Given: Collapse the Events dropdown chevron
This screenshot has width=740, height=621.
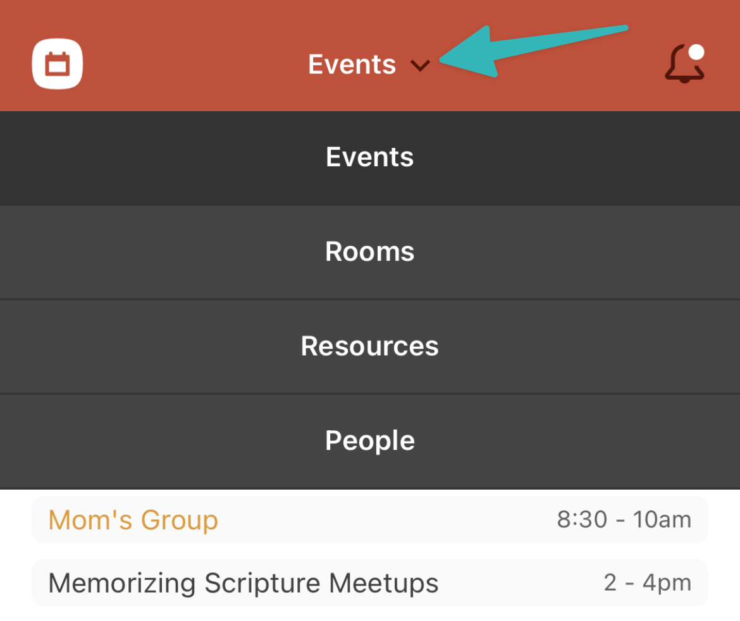Looking at the screenshot, I should [420, 65].
